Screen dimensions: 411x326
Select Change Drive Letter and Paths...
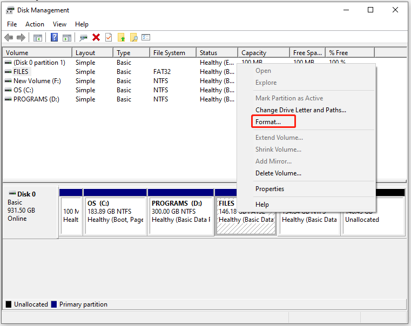coord(301,110)
